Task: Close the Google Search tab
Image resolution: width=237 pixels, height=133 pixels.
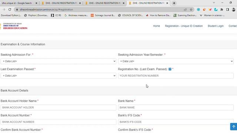Action: (36, 3)
